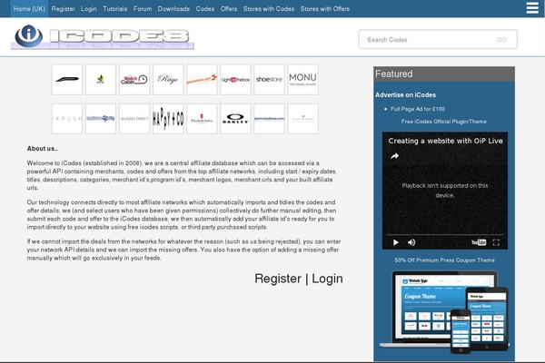Open the hamburger menu icon
The width and height of the screenshot is (545, 363).
(532, 8)
